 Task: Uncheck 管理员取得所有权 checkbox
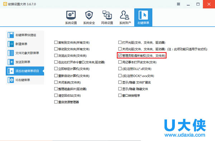tap(120, 55)
